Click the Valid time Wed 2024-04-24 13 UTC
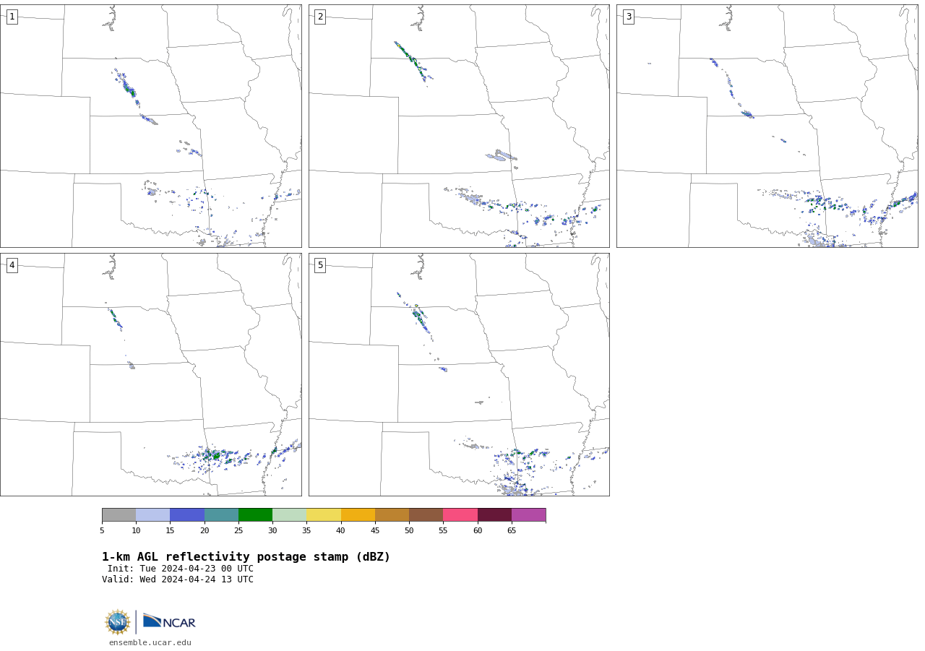The height and width of the screenshot is (651, 925). tap(178, 579)
